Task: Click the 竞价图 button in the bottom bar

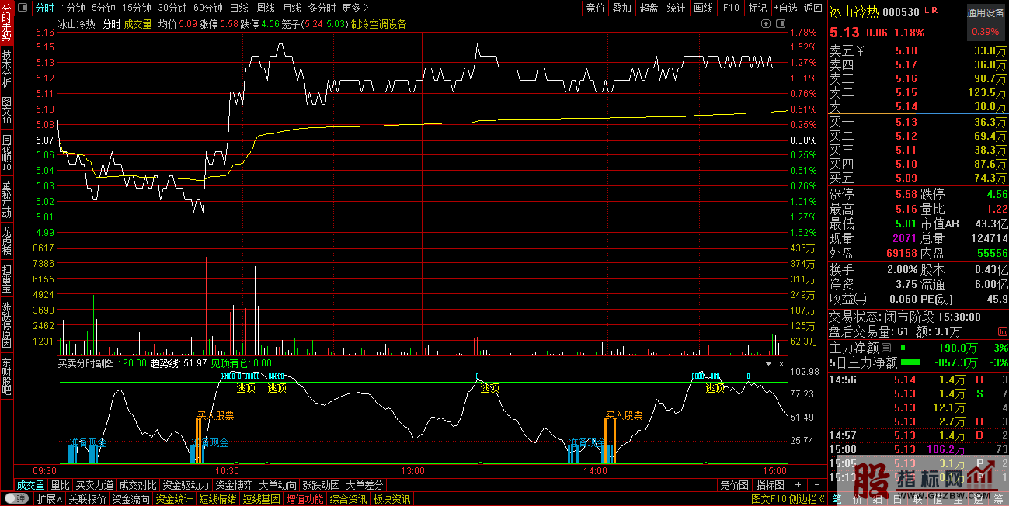Action: point(734,485)
